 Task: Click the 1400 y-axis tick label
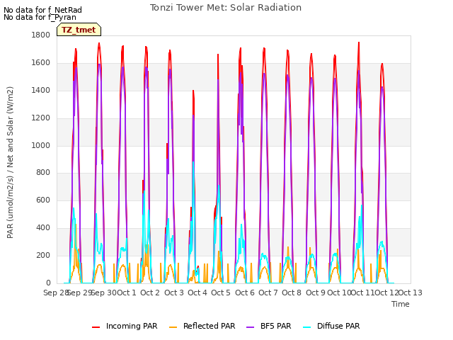[41, 91]
